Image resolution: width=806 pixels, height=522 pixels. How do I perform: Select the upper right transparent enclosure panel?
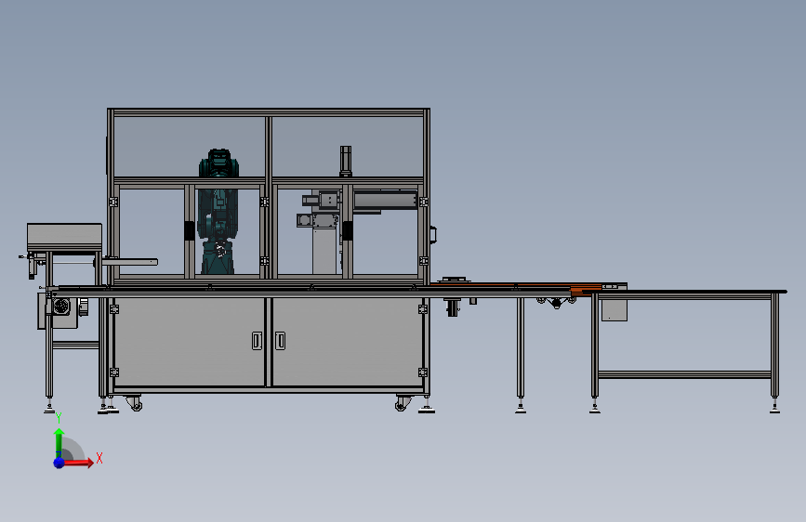(x=348, y=147)
